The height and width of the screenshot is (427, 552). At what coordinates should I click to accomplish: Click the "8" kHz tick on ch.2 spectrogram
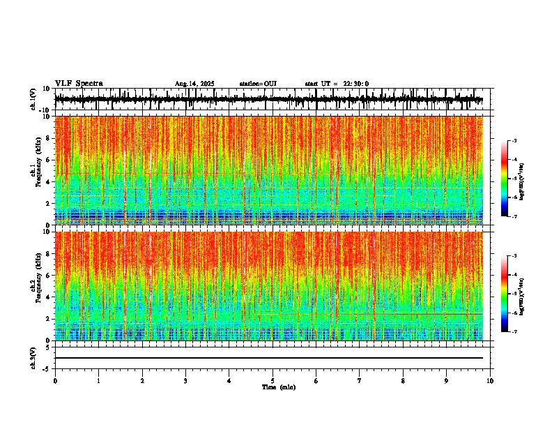(x=49, y=254)
